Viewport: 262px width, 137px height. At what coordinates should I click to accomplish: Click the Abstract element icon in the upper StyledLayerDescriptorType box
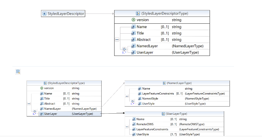pos(133,40)
